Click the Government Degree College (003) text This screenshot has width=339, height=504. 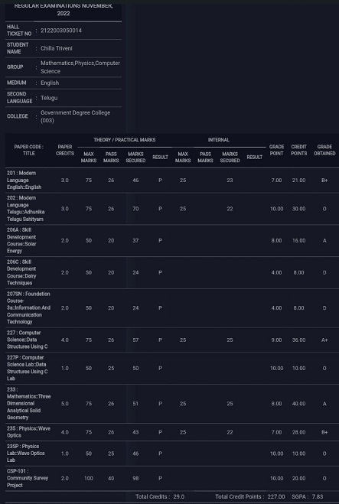coord(75,116)
